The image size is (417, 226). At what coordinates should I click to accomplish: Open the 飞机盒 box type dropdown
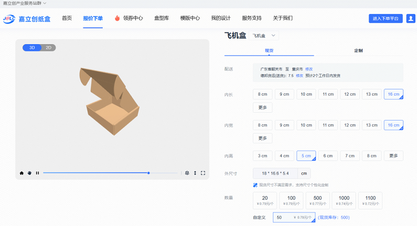point(264,35)
